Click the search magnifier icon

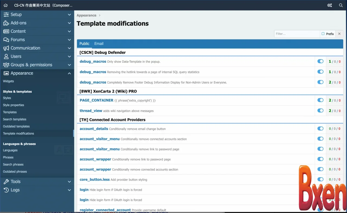(x=341, y=5)
